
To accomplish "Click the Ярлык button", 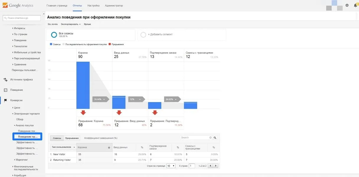I will click(x=87, y=24).
